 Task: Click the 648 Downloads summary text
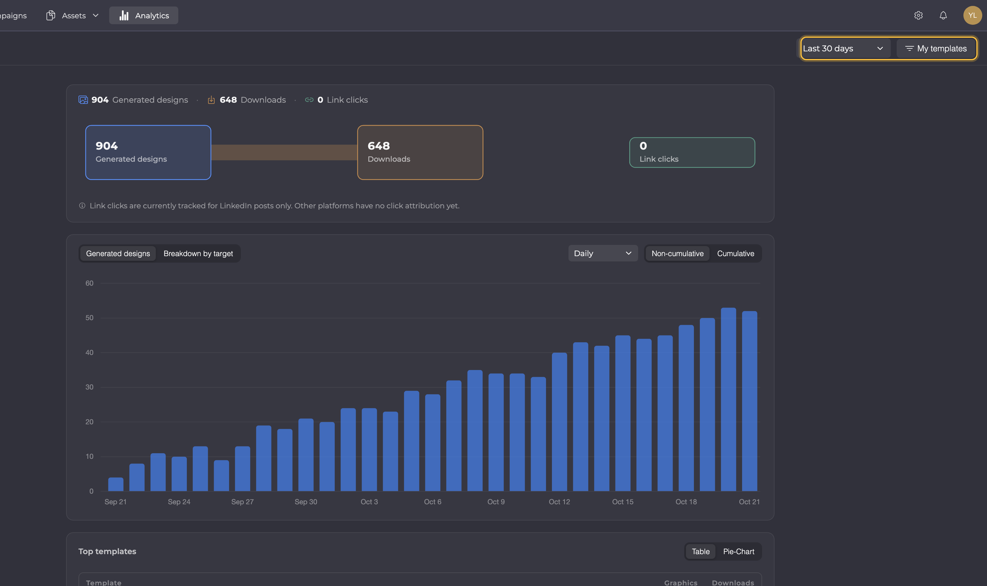(253, 100)
